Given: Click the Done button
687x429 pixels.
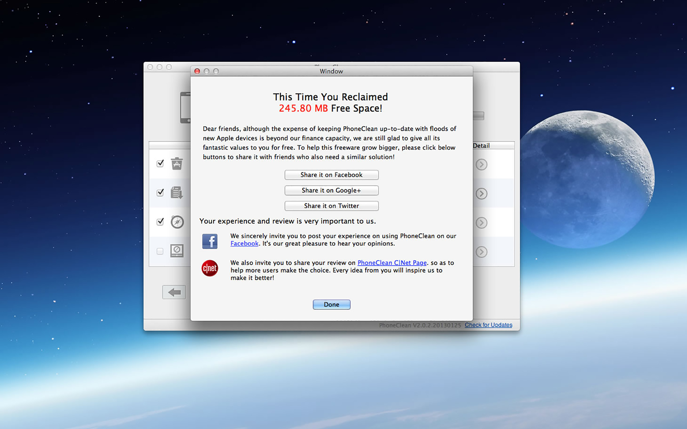Looking at the screenshot, I should coord(332,304).
